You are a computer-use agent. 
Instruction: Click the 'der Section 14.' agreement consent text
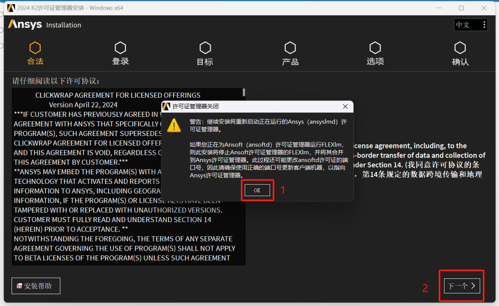(x=378, y=165)
